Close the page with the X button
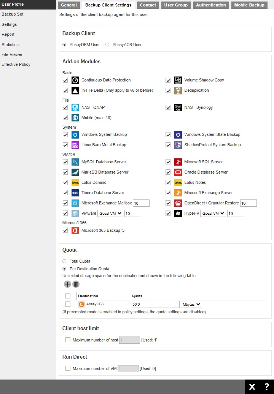Image resolution: width=274 pixels, height=394 pixels. point(252,387)
